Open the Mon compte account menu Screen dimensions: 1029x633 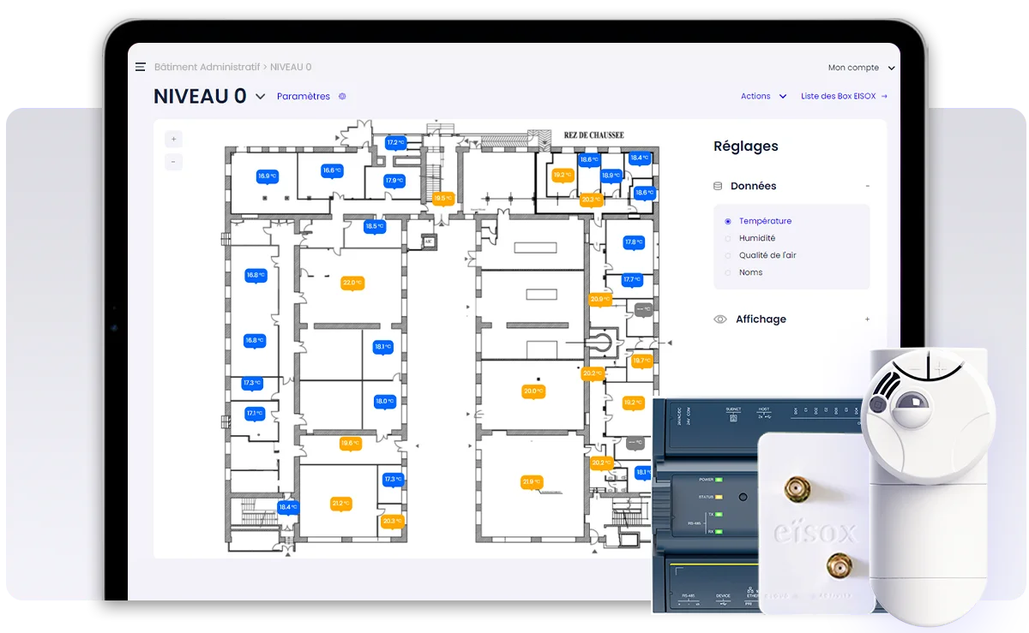coord(861,68)
